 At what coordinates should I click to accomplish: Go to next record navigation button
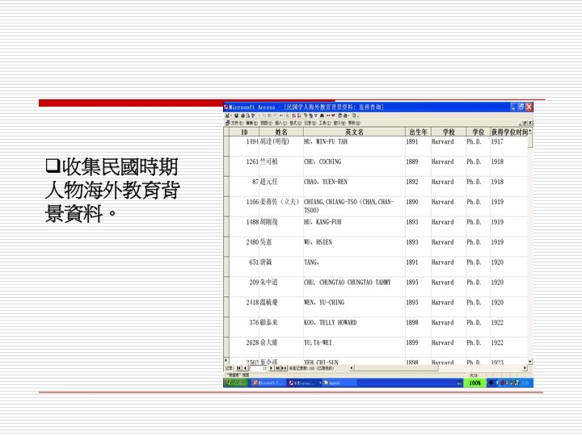272,368
